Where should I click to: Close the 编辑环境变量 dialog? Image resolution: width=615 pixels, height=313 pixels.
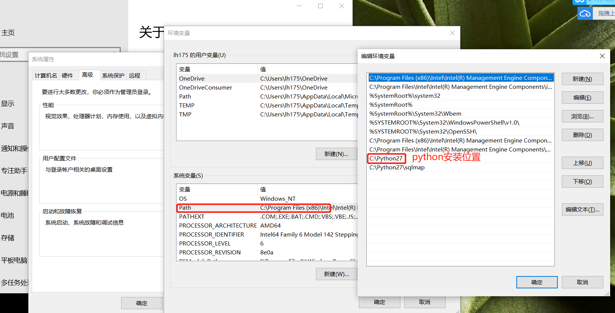[602, 56]
